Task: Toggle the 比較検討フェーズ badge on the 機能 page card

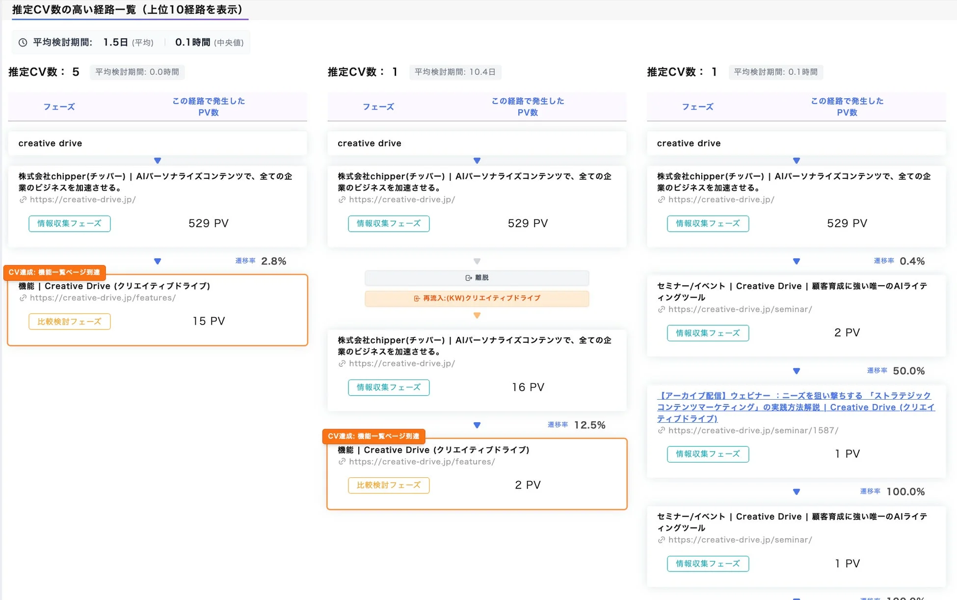Action: click(x=69, y=322)
